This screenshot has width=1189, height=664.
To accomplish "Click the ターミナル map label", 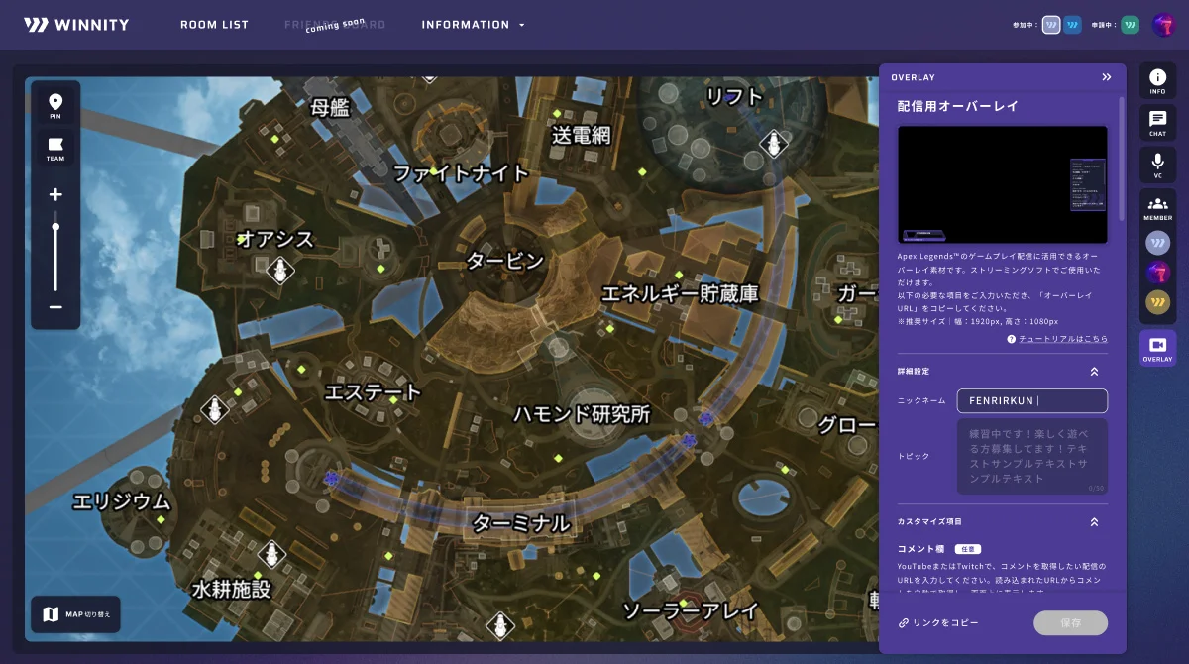I will pyautogui.click(x=521, y=522).
